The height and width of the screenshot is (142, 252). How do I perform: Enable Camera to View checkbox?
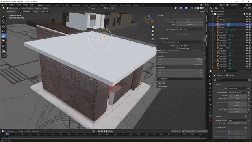pyautogui.click(x=178, y=48)
